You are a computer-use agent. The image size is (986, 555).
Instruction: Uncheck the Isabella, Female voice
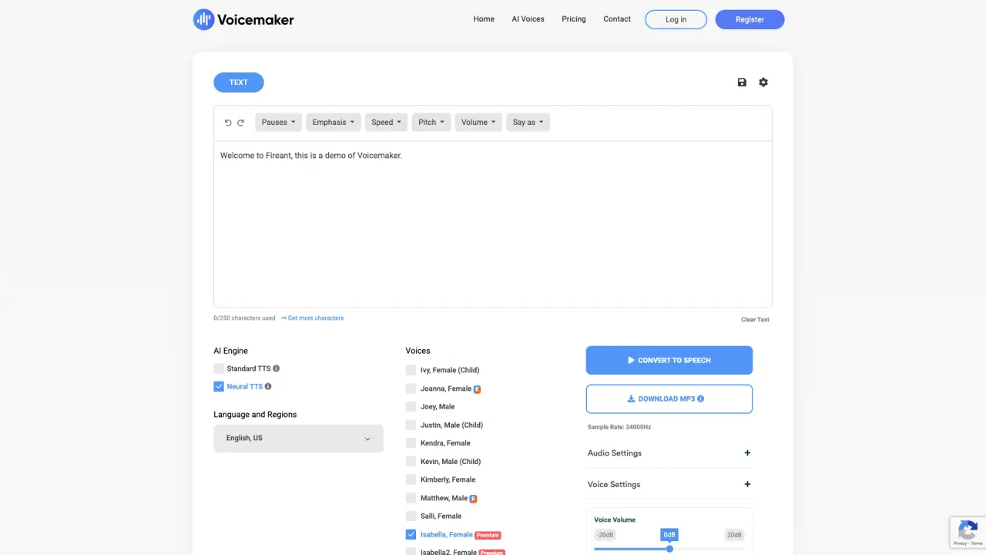point(411,534)
